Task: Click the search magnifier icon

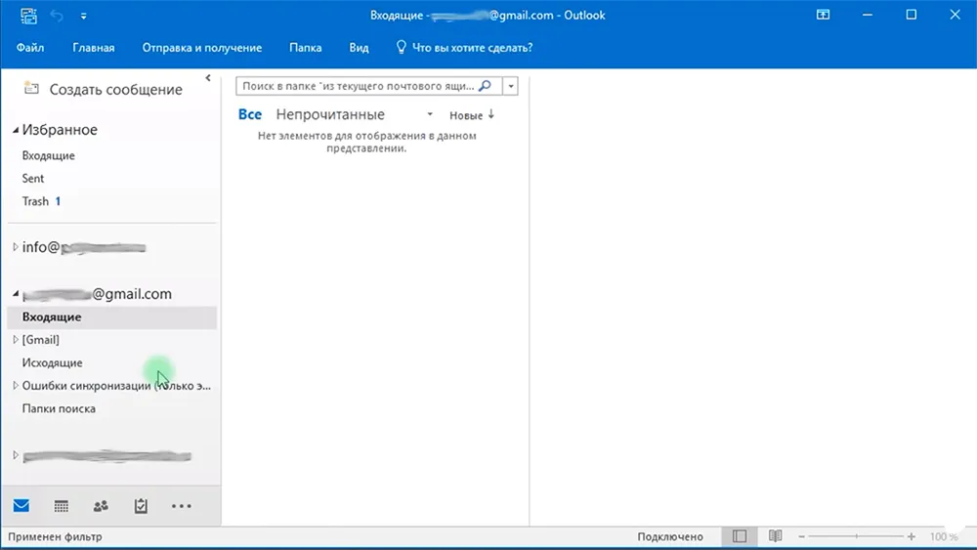Action: [x=485, y=86]
